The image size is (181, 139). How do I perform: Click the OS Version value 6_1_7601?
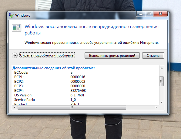pos(77,95)
